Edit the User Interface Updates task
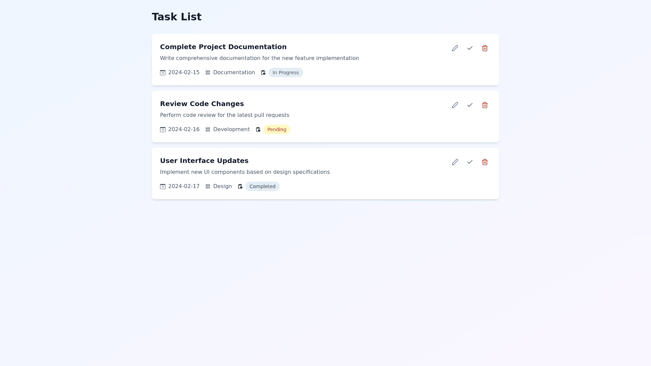The width and height of the screenshot is (651, 366). (x=455, y=162)
